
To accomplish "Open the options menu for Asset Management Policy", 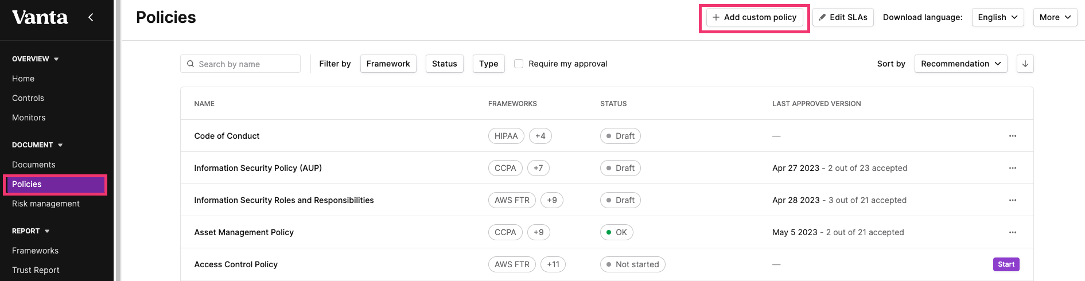I will click(1012, 232).
